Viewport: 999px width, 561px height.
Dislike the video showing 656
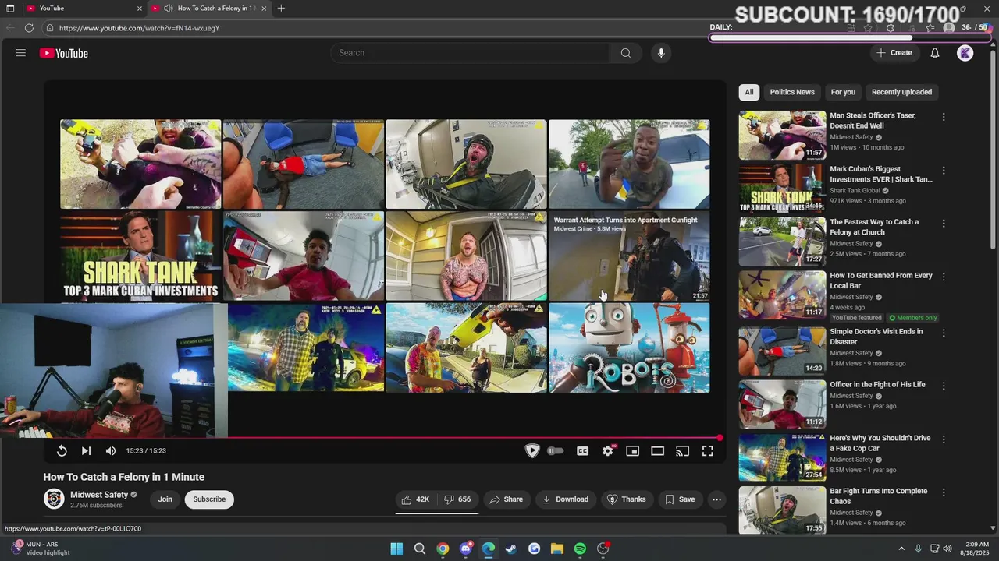pos(457,499)
